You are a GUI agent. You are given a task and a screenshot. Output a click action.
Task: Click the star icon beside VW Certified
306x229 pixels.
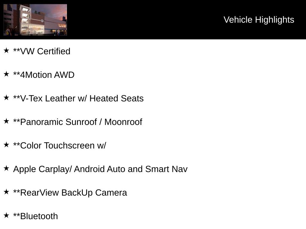[x=6, y=50]
